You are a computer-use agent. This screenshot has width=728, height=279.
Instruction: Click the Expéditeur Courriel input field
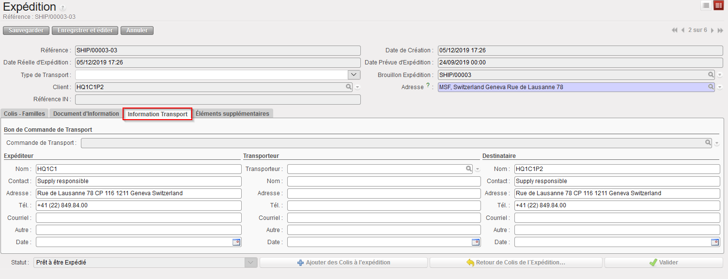click(139, 218)
